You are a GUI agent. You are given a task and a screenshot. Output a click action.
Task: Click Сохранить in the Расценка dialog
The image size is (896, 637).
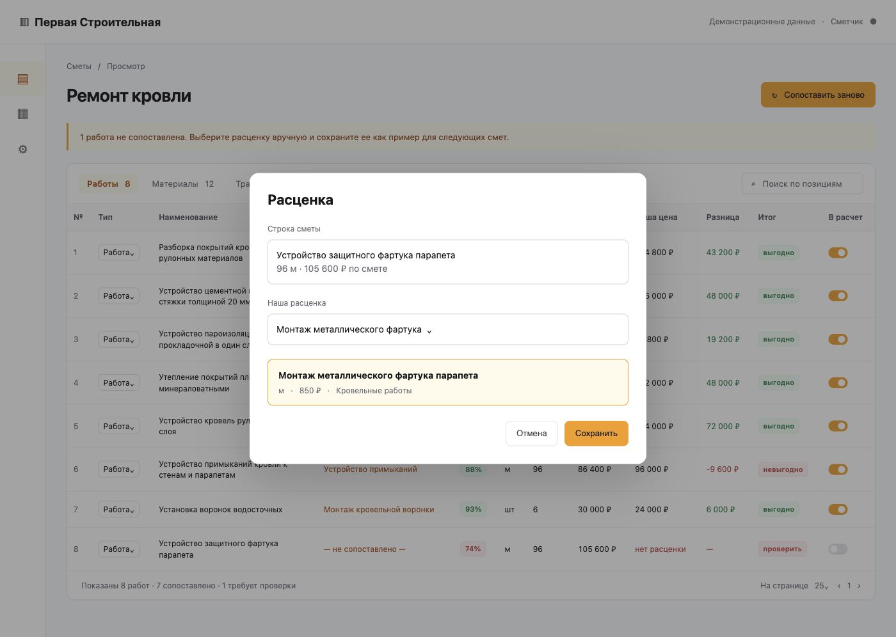pyautogui.click(x=596, y=434)
